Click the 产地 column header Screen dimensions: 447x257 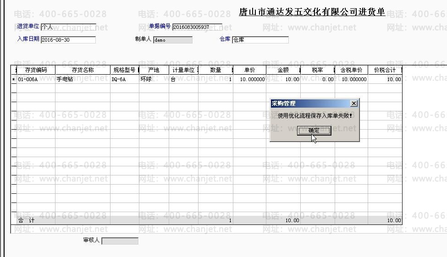click(154, 70)
